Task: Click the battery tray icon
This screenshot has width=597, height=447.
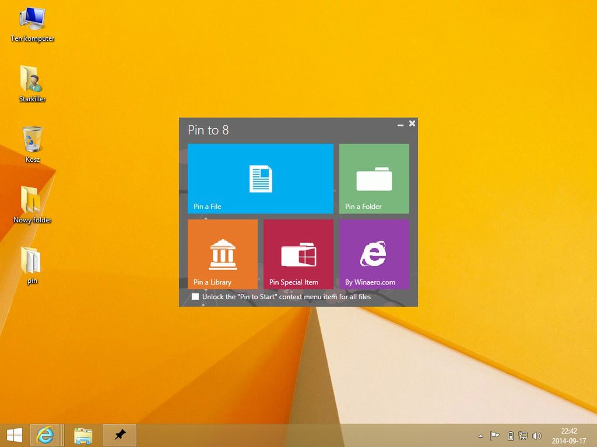Action: (x=511, y=435)
